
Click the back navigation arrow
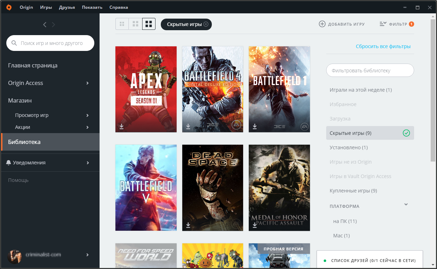click(x=45, y=25)
